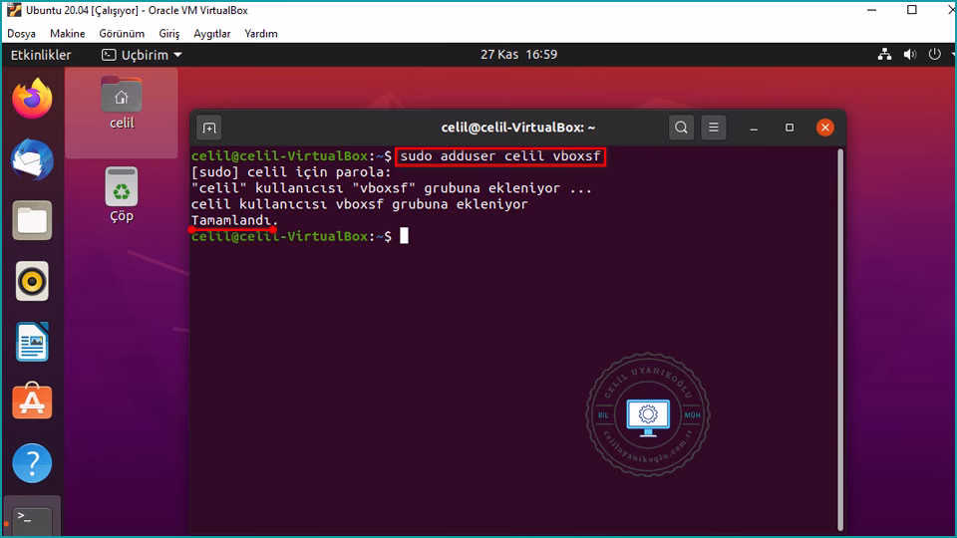957x538 pixels.
Task: Click the VirtualBox window title icon
Action: pyautogui.click(x=14, y=10)
